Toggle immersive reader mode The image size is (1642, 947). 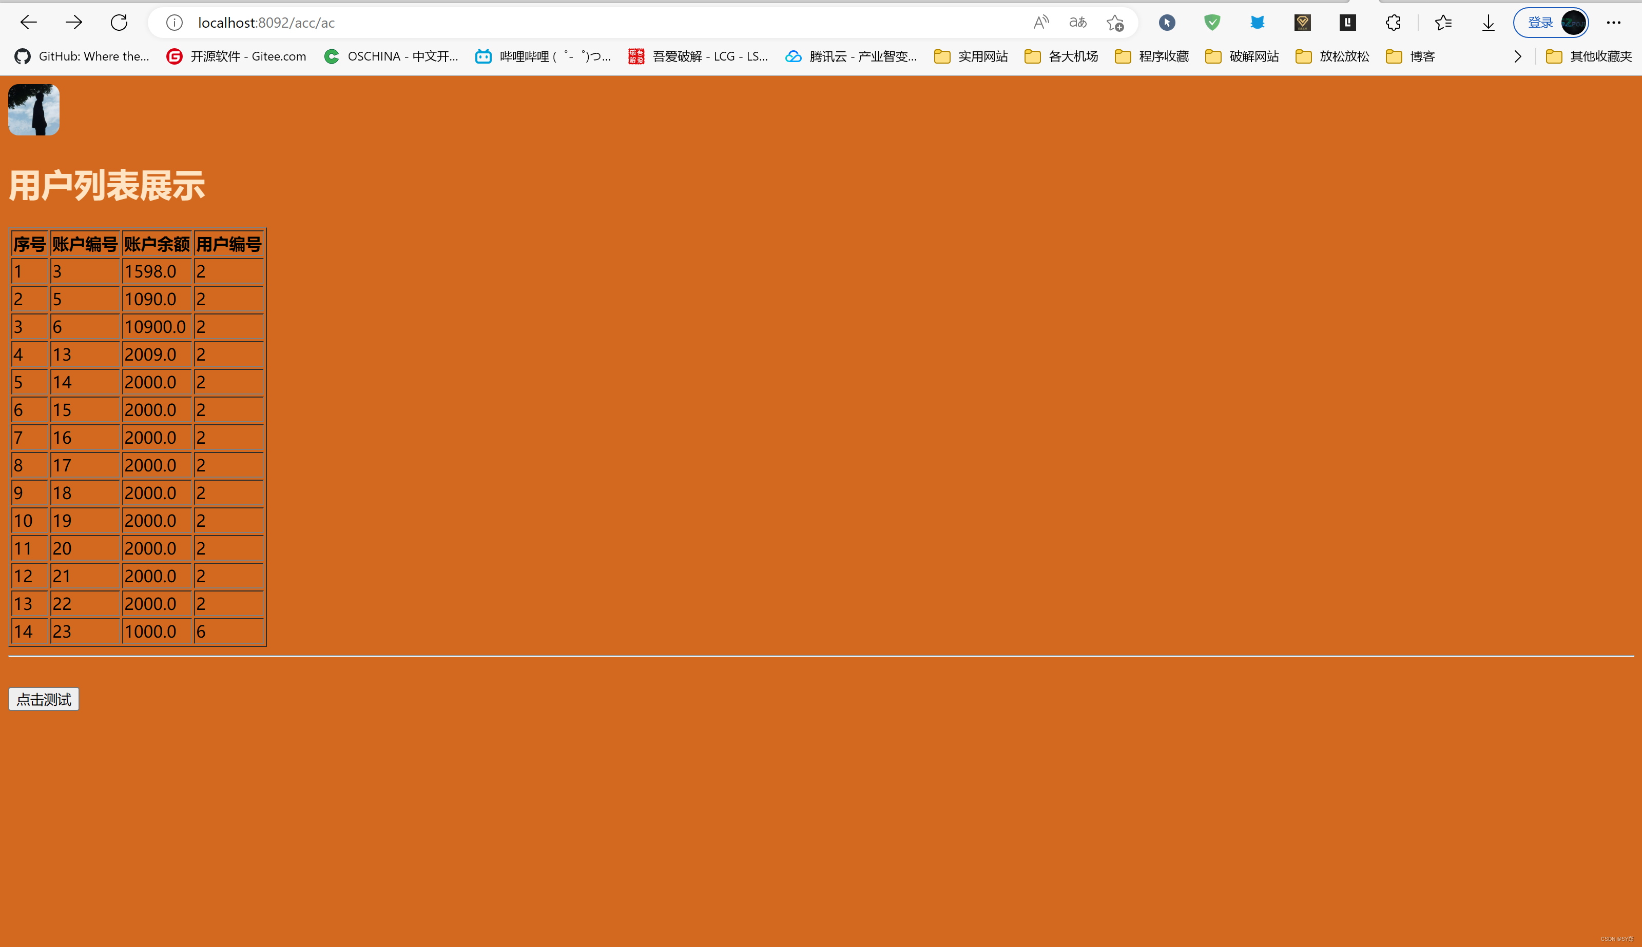[x=1077, y=22]
